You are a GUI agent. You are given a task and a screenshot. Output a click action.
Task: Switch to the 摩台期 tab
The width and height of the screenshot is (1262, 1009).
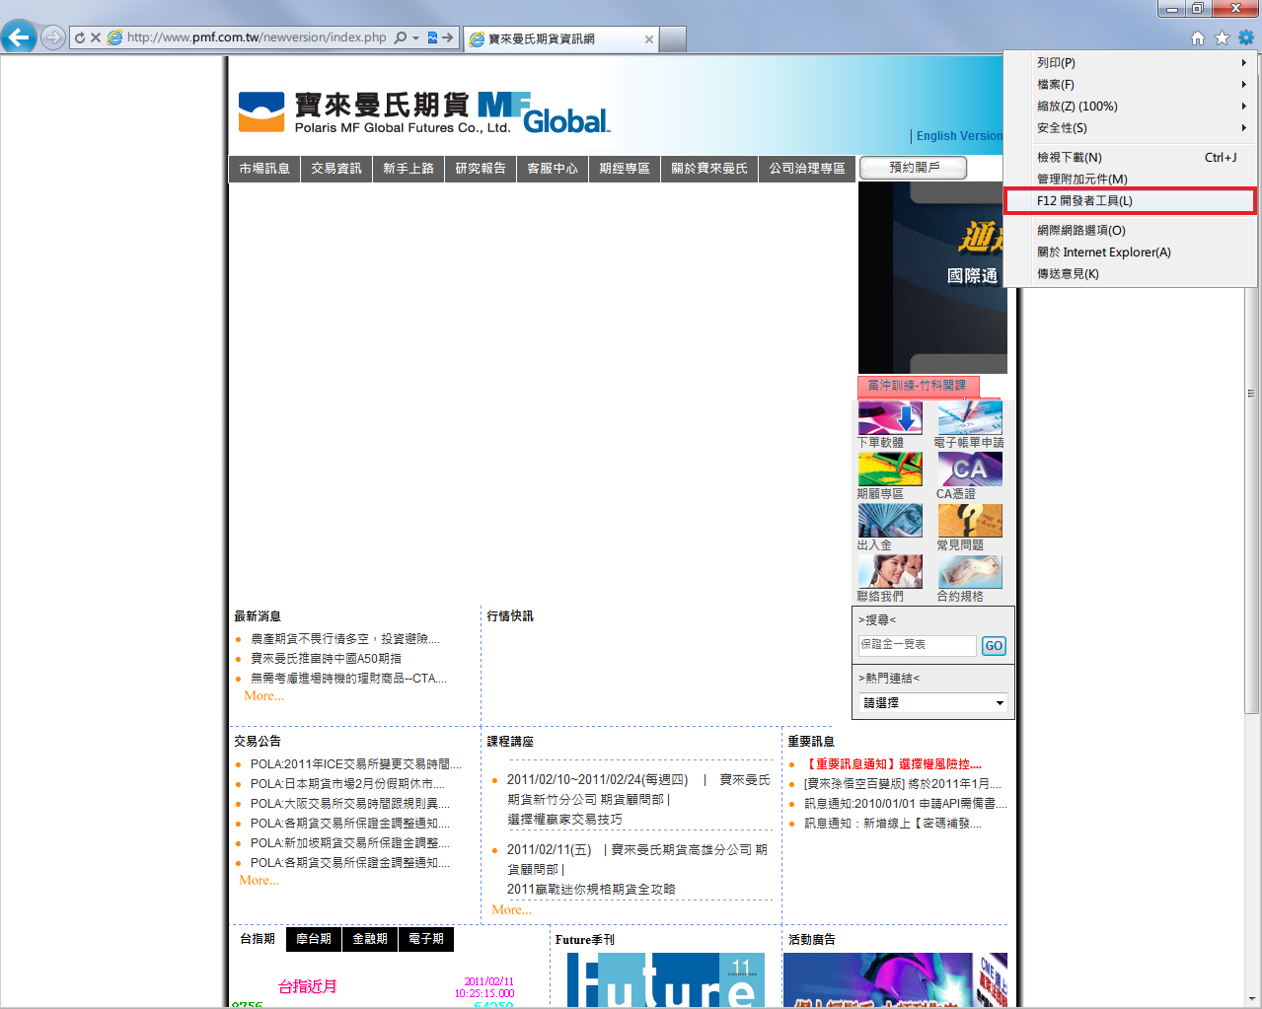coord(314,939)
